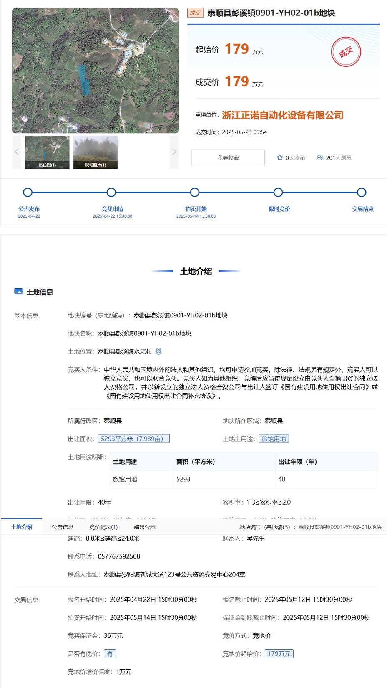
Task: Click the 我要收藏 button
Action: 228,158
